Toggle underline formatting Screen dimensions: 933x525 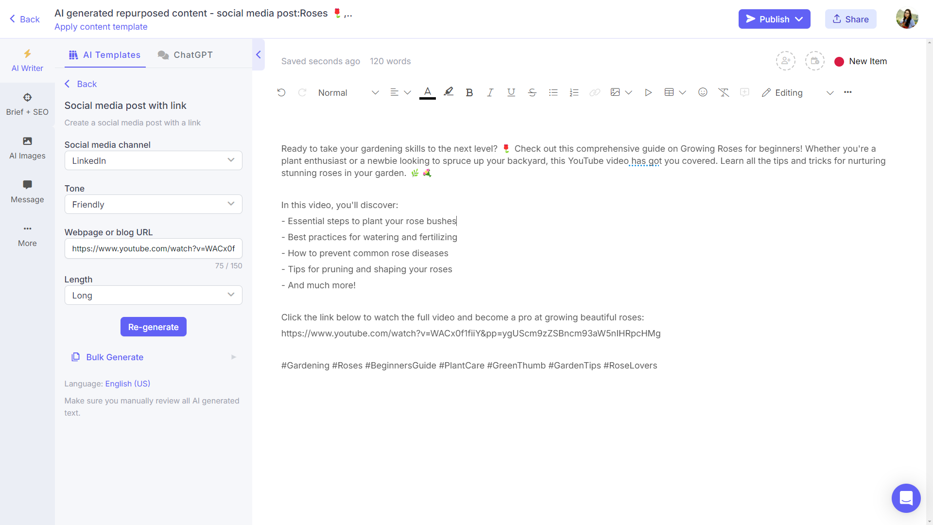click(x=511, y=92)
